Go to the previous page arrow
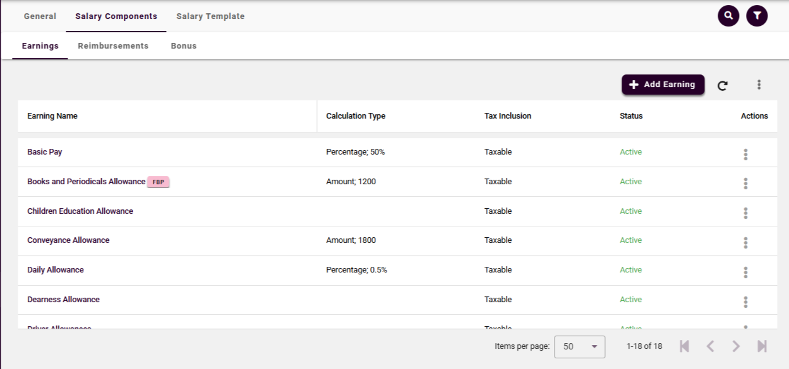Image resolution: width=789 pixels, height=369 pixels. click(710, 346)
